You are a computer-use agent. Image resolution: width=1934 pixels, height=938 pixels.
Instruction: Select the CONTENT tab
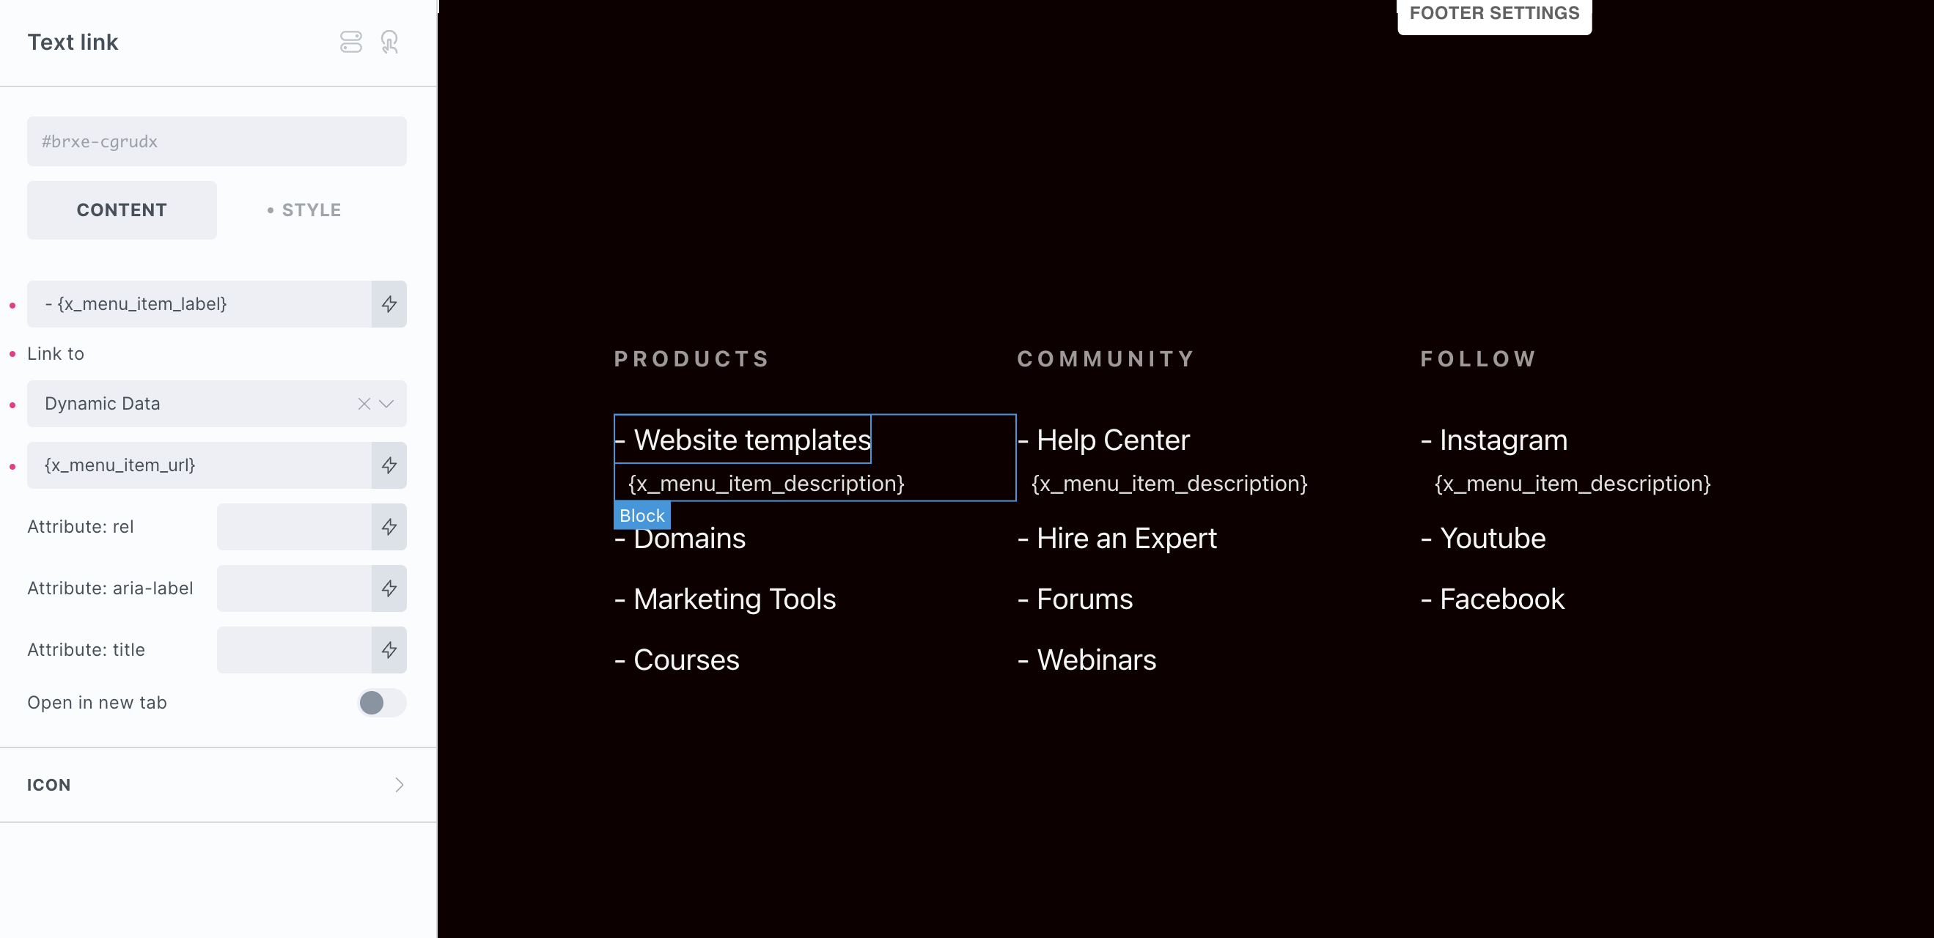[122, 210]
